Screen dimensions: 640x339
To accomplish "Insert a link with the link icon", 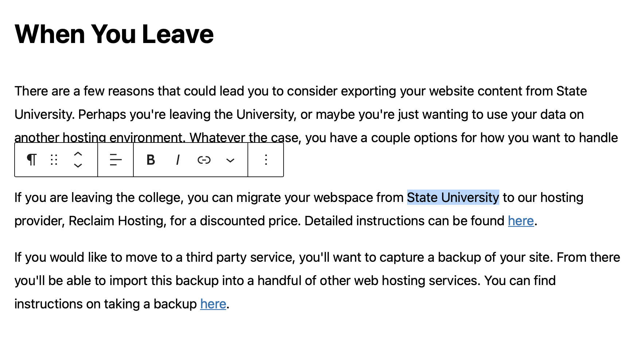I will [204, 160].
